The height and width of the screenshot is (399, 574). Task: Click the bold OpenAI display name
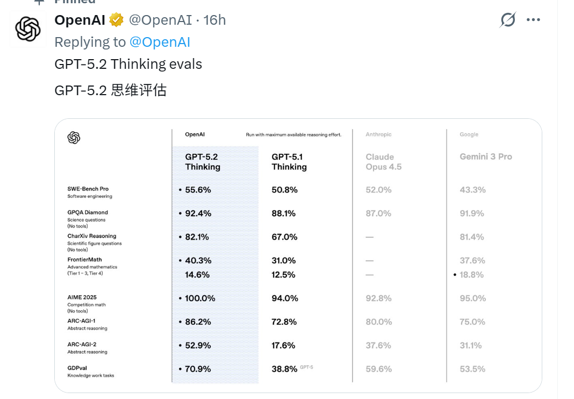79,20
